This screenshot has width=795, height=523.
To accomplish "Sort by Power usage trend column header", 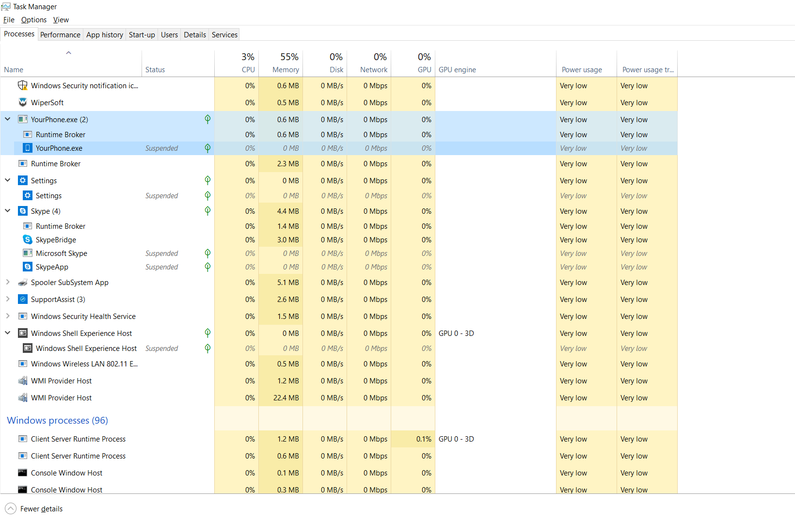I will (647, 63).
